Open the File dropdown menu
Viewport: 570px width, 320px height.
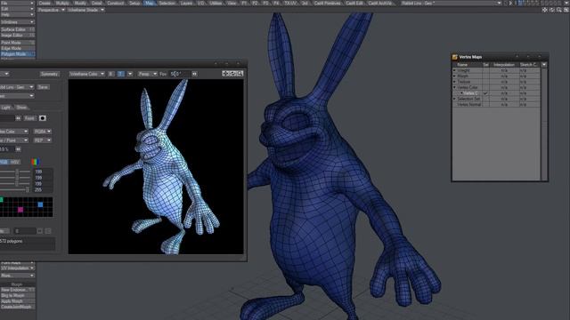tap(17, 3)
